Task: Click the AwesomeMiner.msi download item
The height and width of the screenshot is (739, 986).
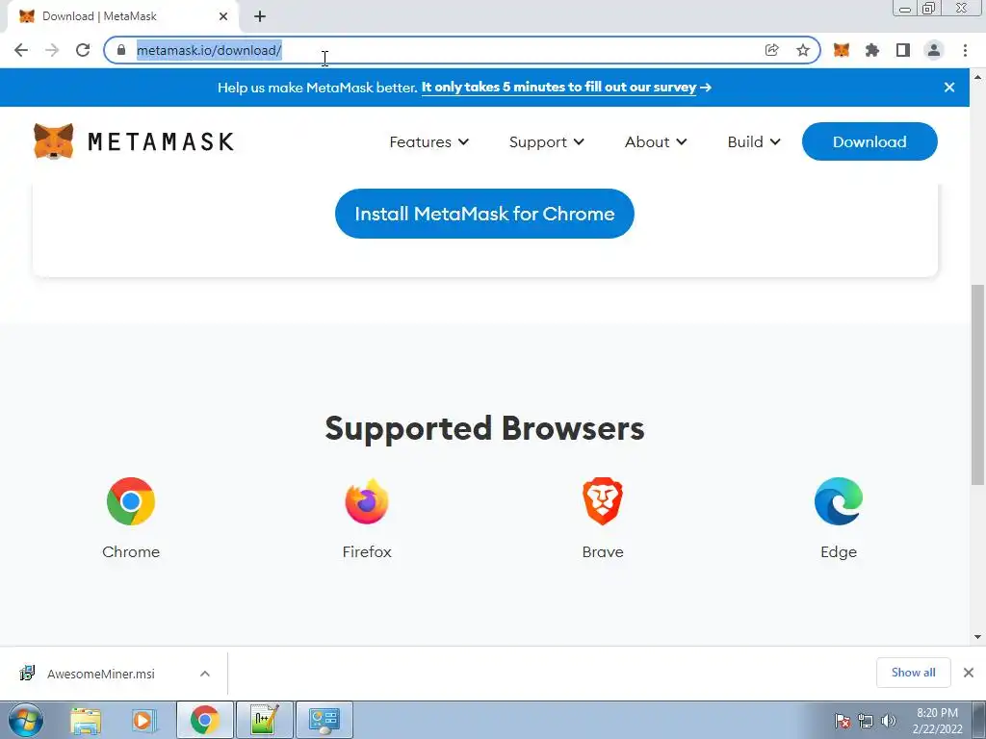Action: tap(114, 673)
